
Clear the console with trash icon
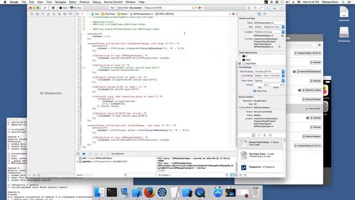(x=227, y=175)
